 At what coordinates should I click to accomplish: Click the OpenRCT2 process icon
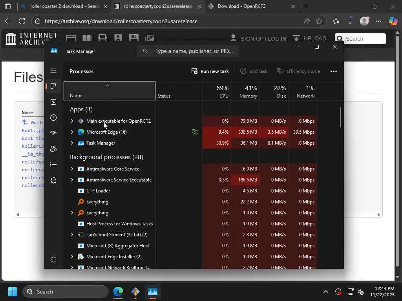[x=81, y=121]
